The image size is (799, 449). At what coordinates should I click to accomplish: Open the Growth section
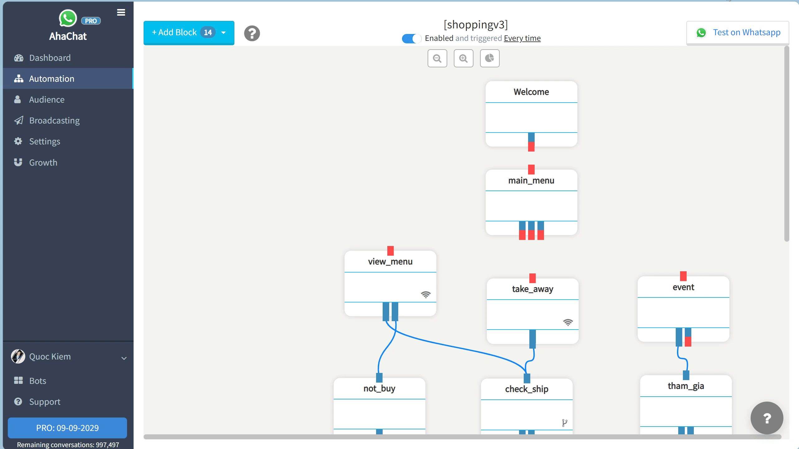point(43,162)
